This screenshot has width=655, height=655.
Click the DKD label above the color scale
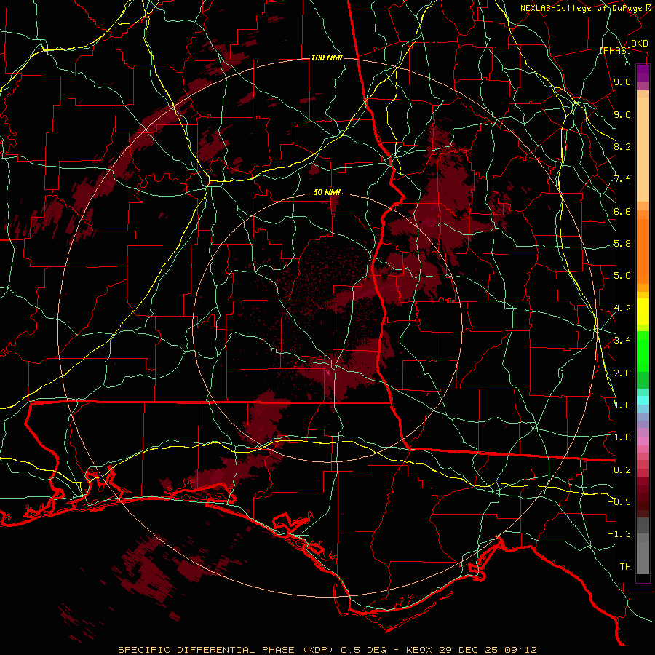click(640, 44)
